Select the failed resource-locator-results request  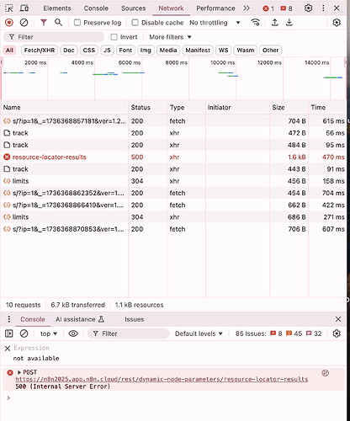(x=173, y=157)
